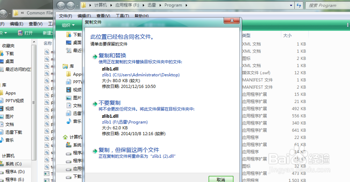Click the 取消 cancel button in dialog
Viewport: 350px width, 182px height.
[221, 179]
